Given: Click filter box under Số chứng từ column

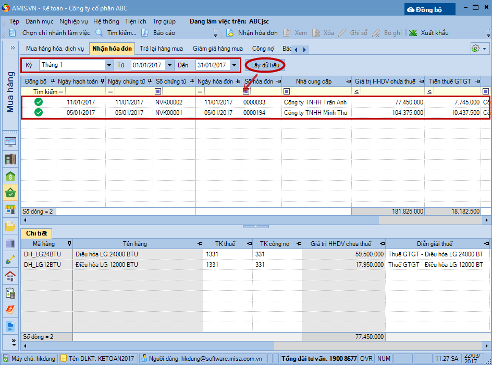Looking at the screenshot, I should click(177, 92).
